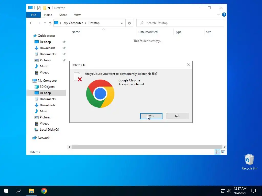Expand the address bar history dropdown

click(x=122, y=23)
